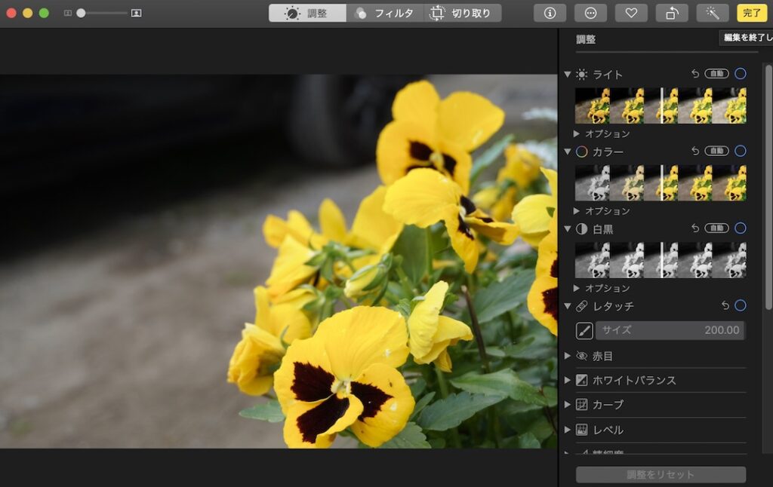Toggle the カラー adjustment circle
The width and height of the screenshot is (773, 487).
pyautogui.click(x=740, y=151)
